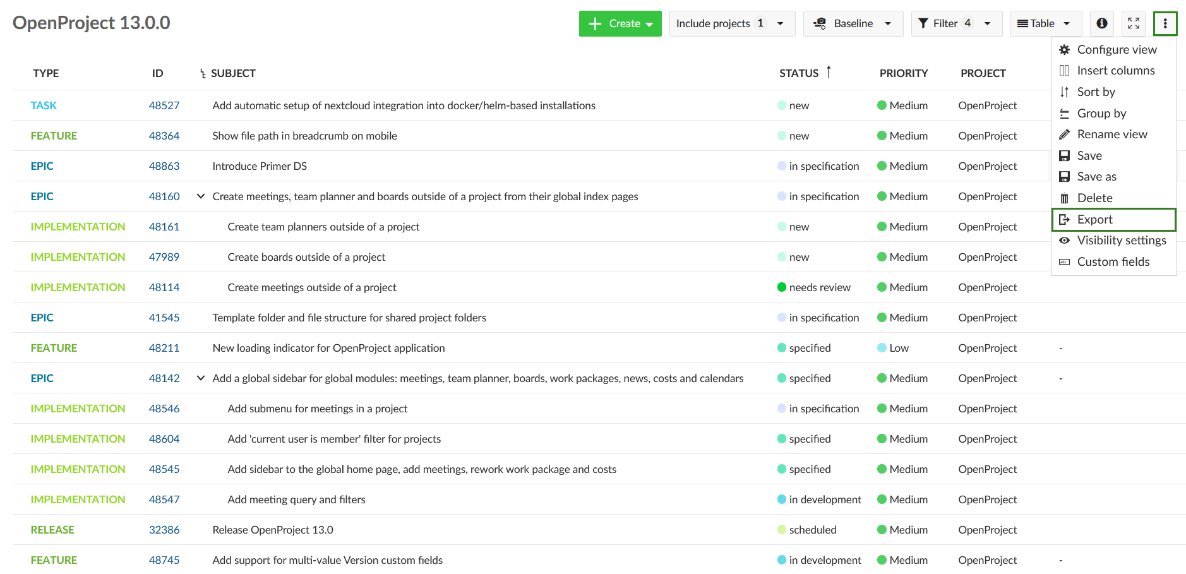Collapse children of work package 48160
Viewport: 1186px width, 574px height.
pyautogui.click(x=201, y=196)
